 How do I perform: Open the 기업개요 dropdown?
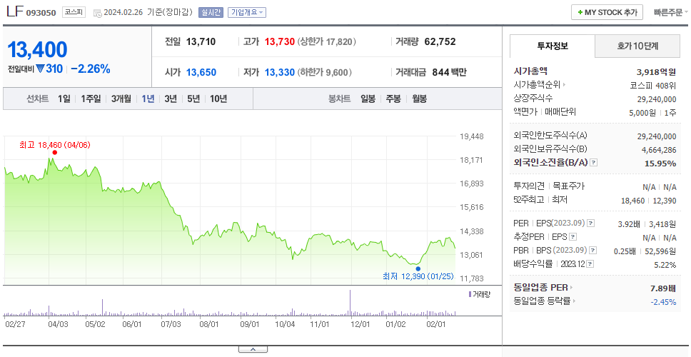tap(247, 12)
